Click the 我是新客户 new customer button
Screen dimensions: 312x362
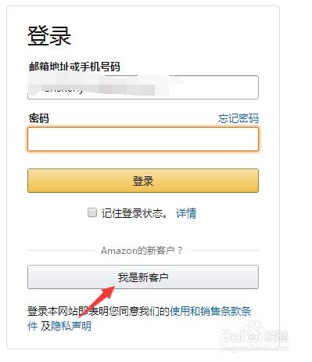143,277
